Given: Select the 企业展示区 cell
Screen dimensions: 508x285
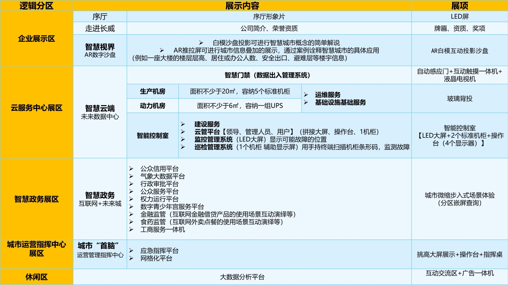Looking at the screenshot, I should 37,39.
